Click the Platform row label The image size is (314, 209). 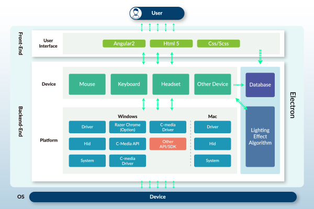(49, 140)
